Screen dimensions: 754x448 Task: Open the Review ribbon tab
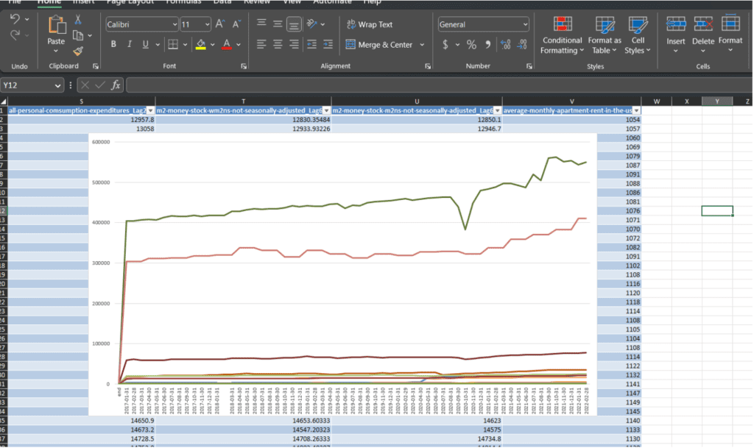[x=256, y=2]
